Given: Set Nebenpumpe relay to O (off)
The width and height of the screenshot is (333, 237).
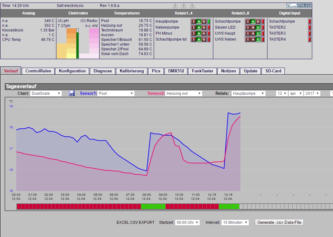Looking at the screenshot, I should point(204,27).
